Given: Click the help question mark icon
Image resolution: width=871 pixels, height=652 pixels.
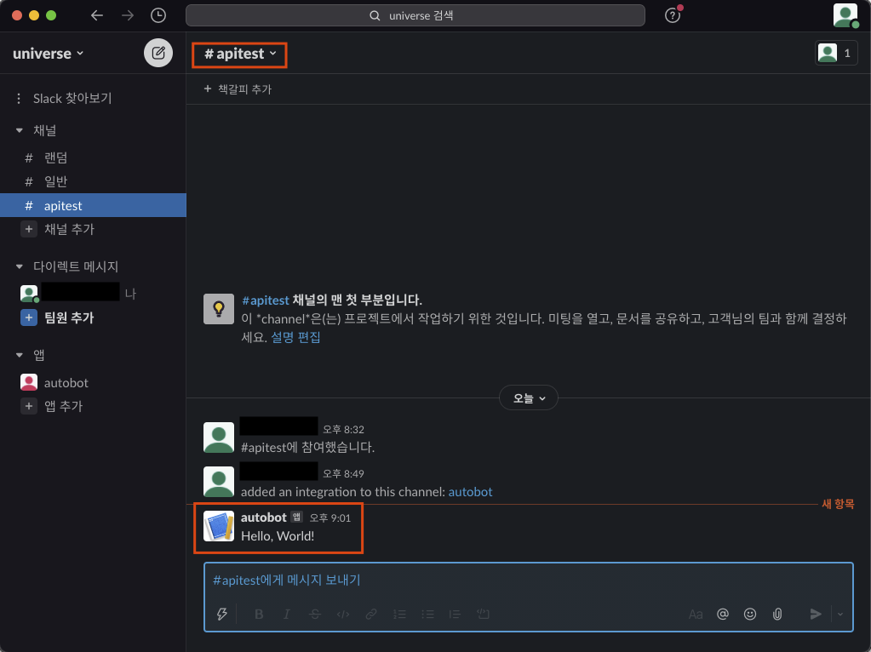Looking at the screenshot, I should 672,15.
